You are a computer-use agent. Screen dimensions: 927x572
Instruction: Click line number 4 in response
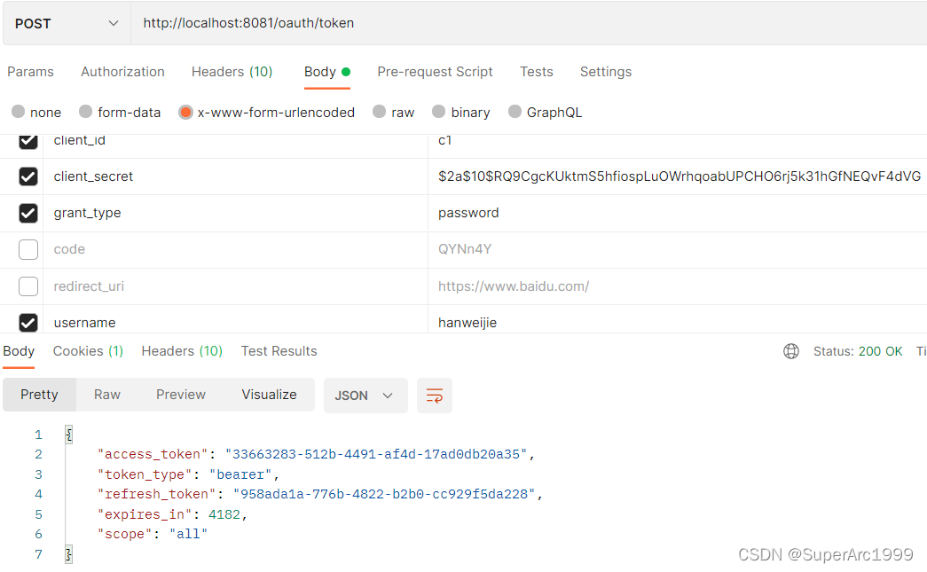(38, 494)
